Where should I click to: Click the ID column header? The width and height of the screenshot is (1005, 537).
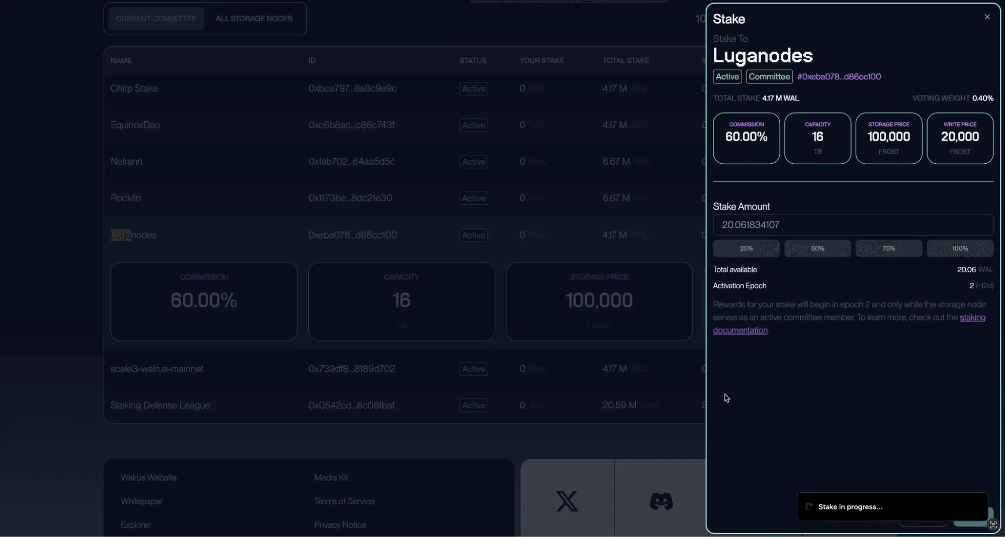[x=312, y=61]
